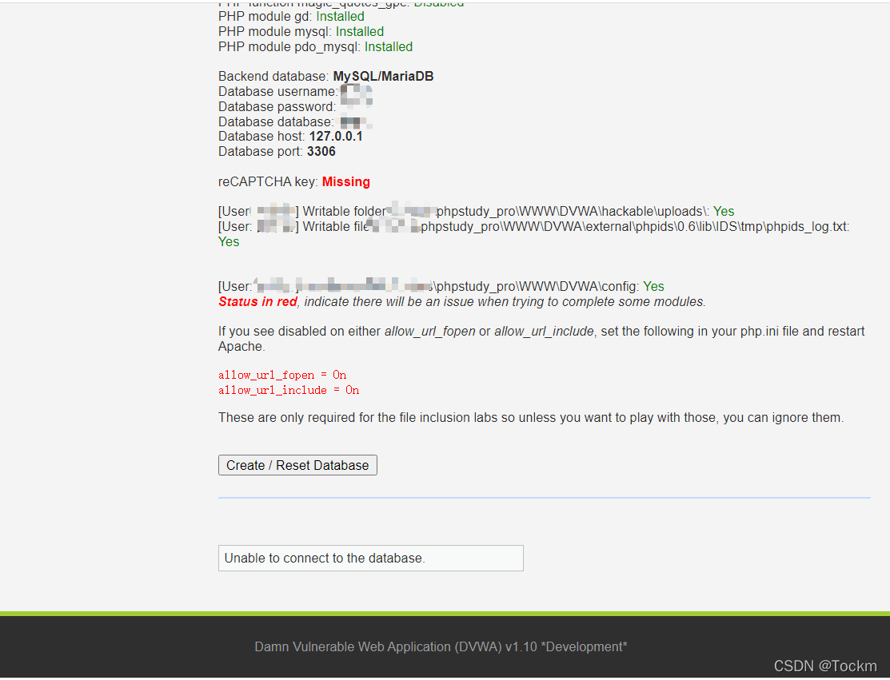This screenshot has height=680, width=890.
Task: Click the italic 'allow_url_fopen' in the paragraph
Action: tap(429, 331)
